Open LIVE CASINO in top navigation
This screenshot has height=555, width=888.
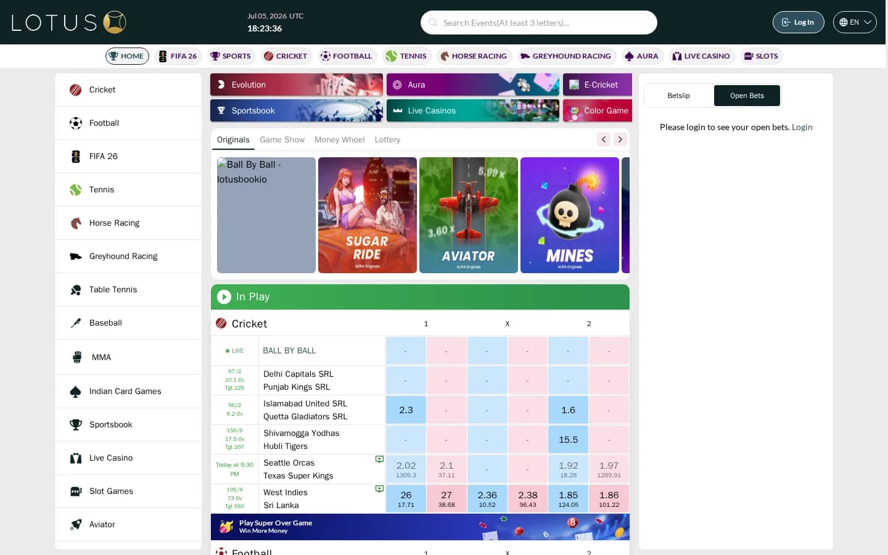click(x=702, y=56)
